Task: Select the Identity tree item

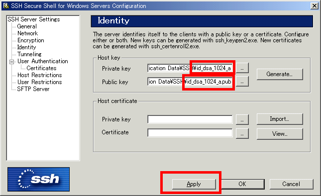Action: pos(26,47)
